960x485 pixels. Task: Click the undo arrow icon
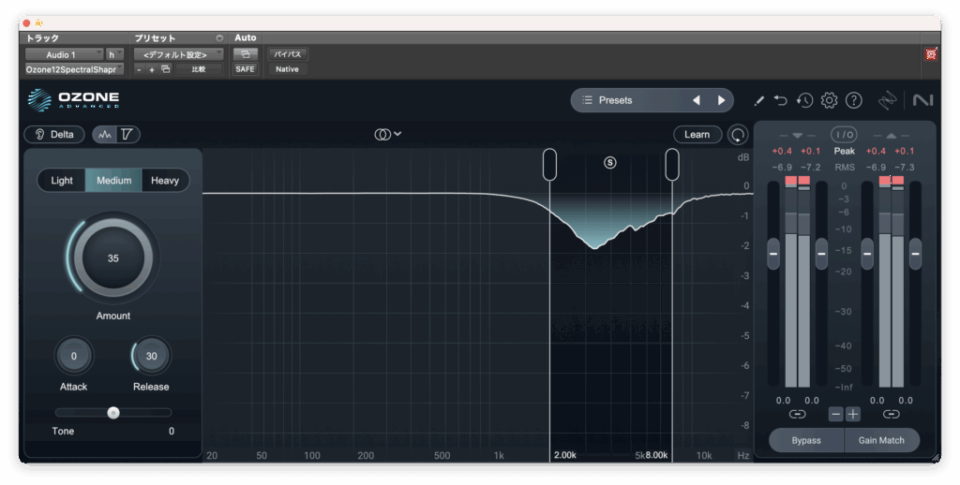[x=781, y=100]
